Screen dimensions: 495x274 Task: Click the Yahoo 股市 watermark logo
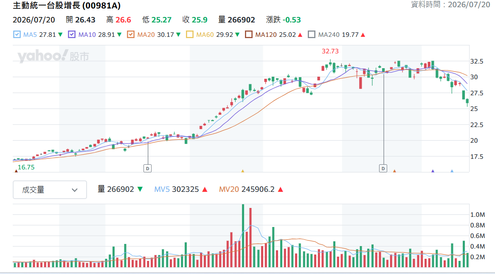[x=53, y=56]
